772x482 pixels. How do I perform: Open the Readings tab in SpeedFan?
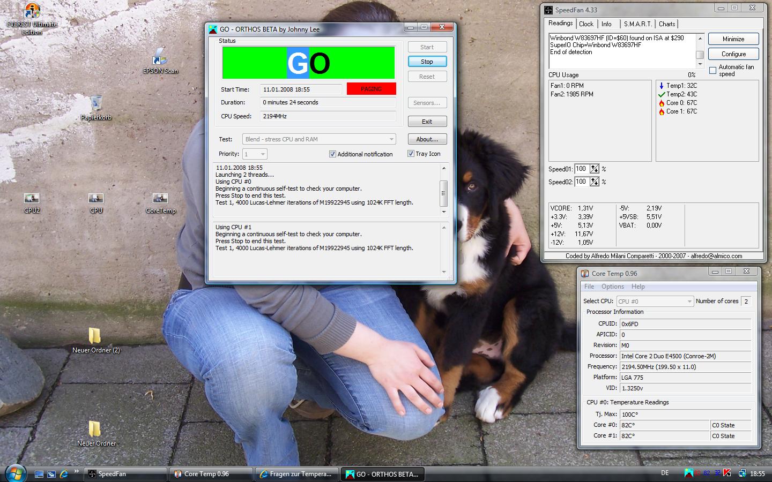point(560,23)
